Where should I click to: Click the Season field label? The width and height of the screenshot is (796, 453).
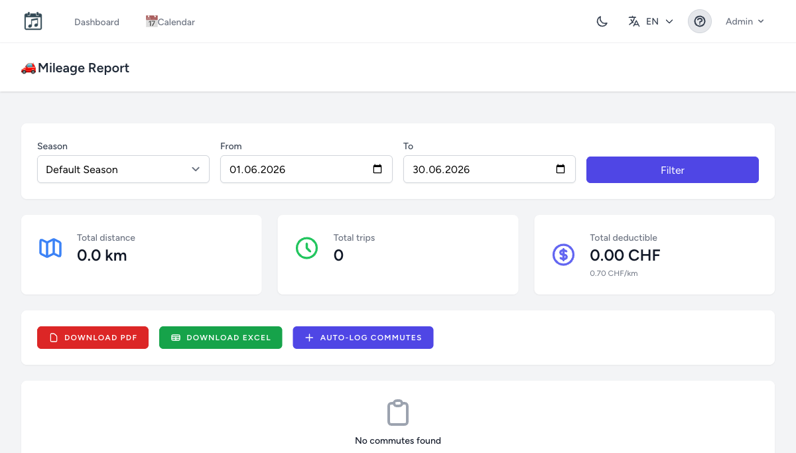(x=52, y=146)
